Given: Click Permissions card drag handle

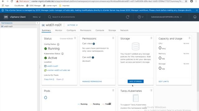Looking at the screenshot, I should click(113, 38).
